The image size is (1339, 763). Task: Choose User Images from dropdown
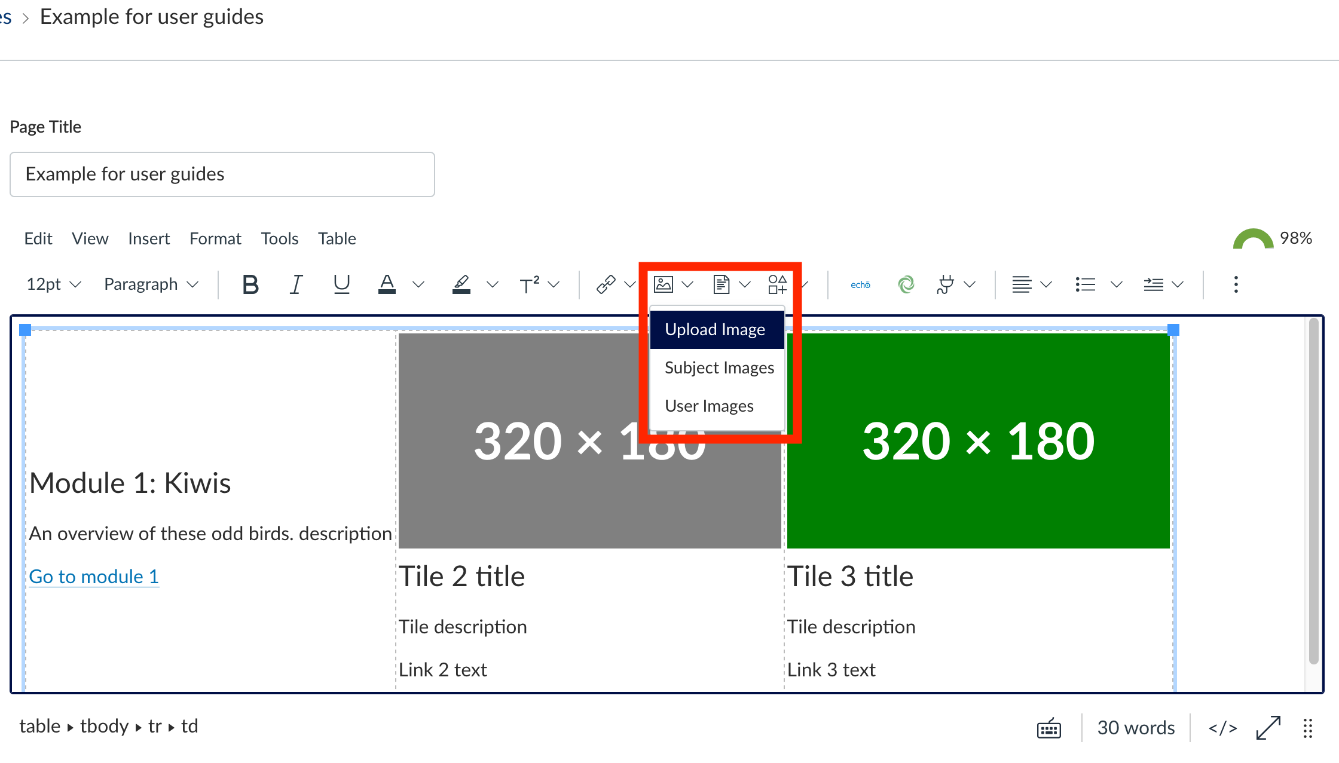tap(717, 406)
